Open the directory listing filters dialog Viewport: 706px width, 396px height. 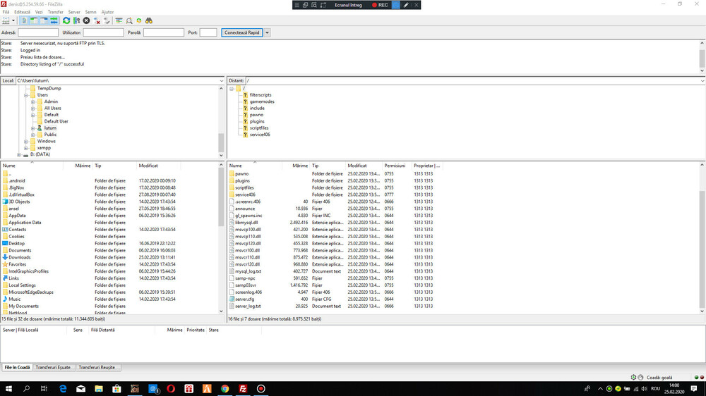(x=119, y=20)
